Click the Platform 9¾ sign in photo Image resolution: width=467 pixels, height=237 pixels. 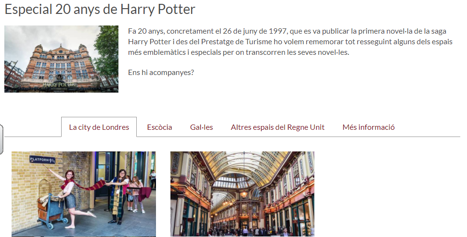tap(42, 160)
